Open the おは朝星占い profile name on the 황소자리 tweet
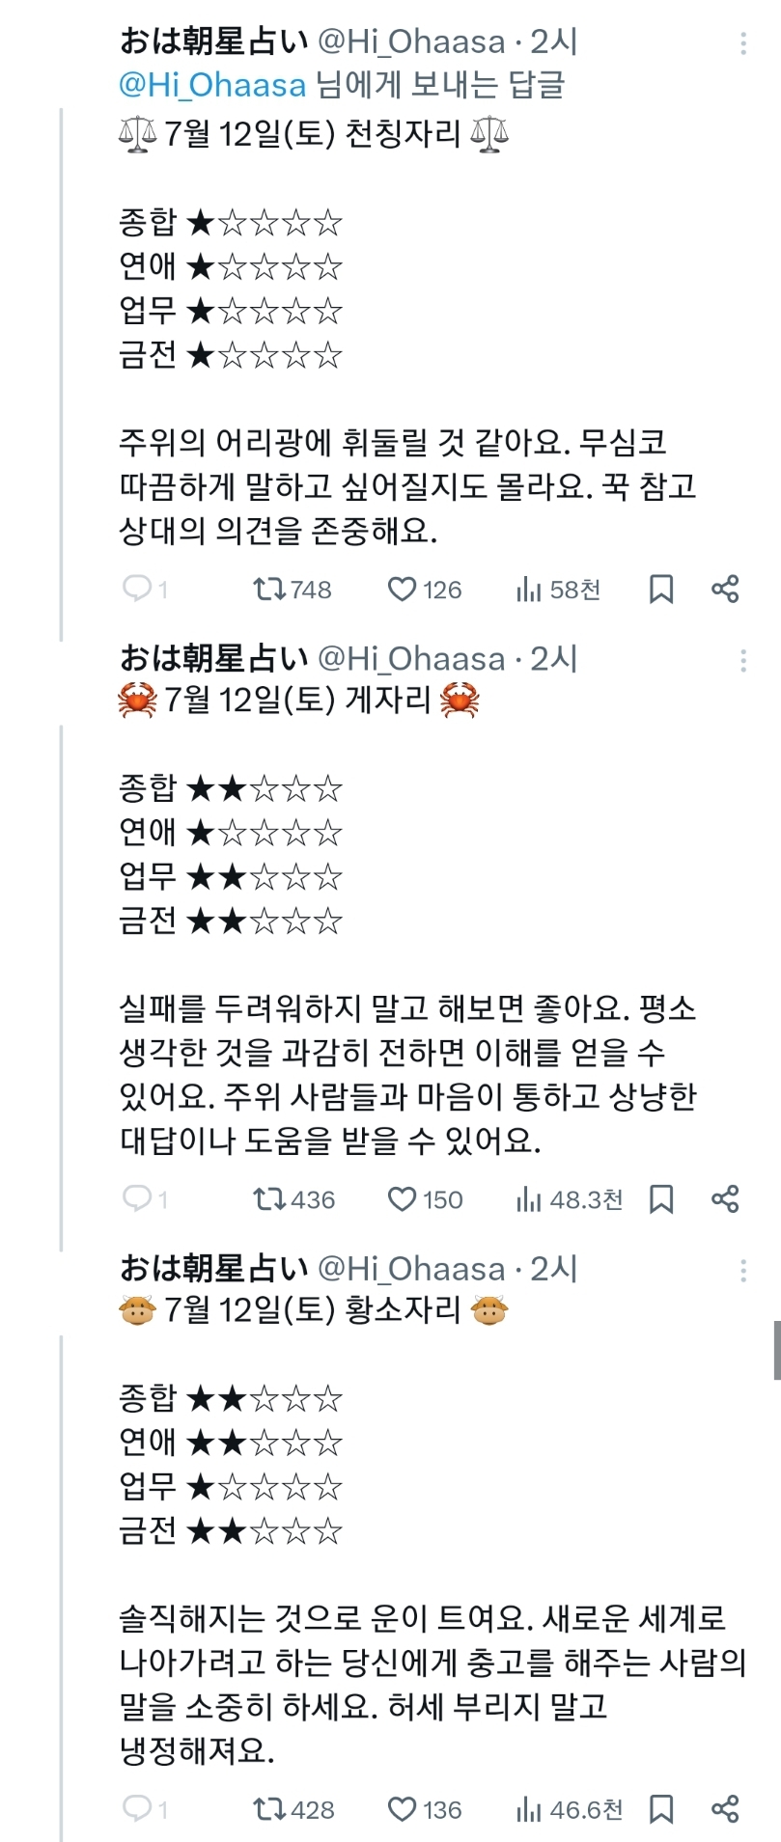Image resolution: width=781 pixels, height=1842 pixels. [x=213, y=1268]
